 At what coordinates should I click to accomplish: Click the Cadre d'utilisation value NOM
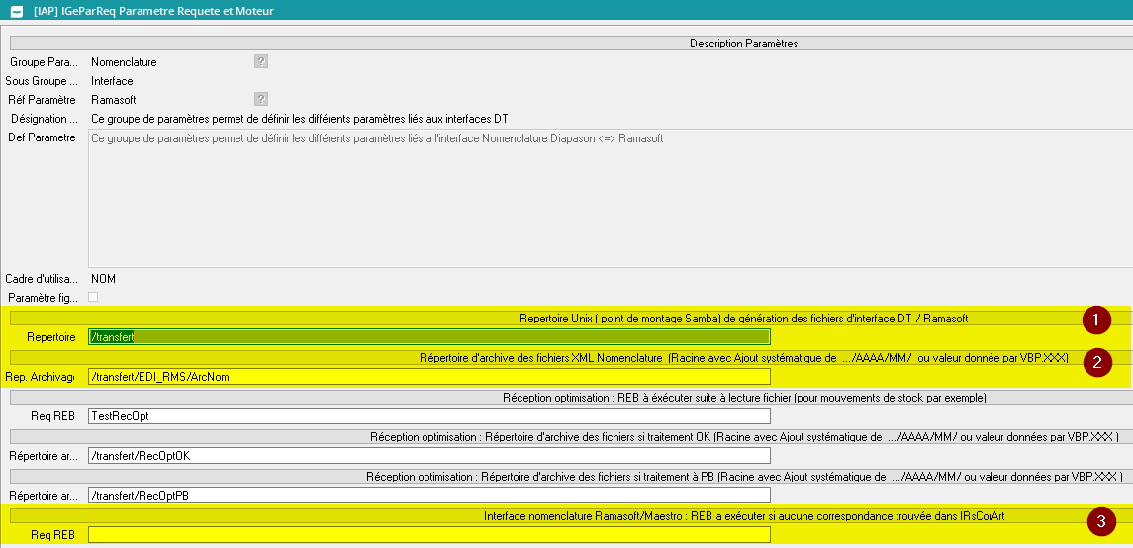click(x=103, y=279)
